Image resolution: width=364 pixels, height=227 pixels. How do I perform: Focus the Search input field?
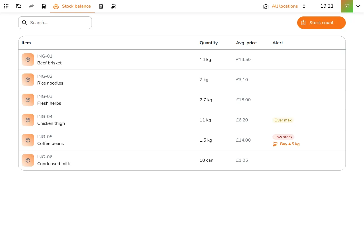pos(55,23)
